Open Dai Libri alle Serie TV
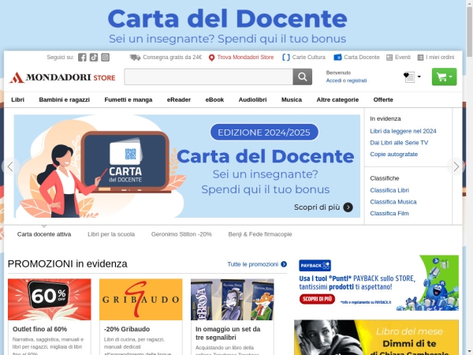Image resolution: width=473 pixels, height=355 pixels. (399, 143)
